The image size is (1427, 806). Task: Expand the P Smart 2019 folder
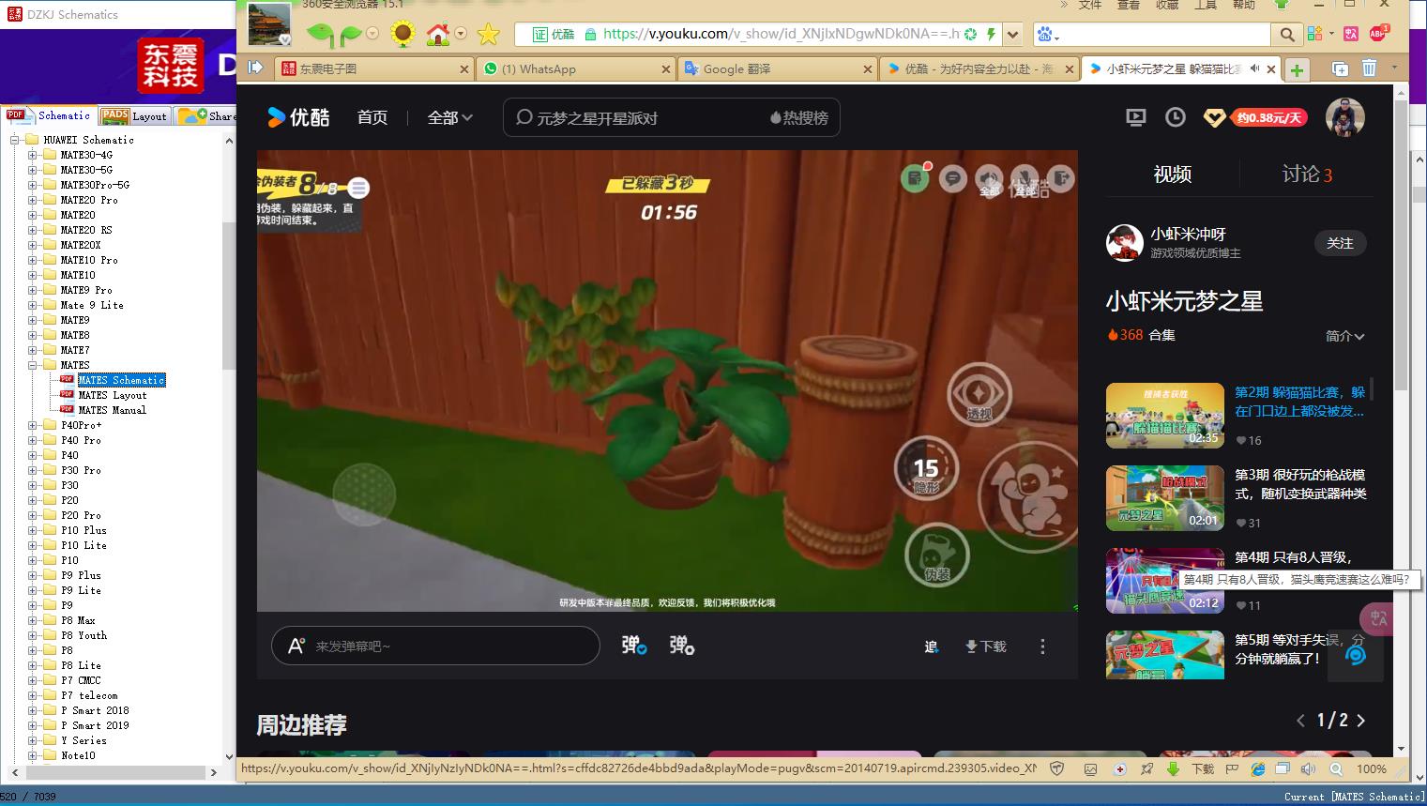[x=32, y=725]
